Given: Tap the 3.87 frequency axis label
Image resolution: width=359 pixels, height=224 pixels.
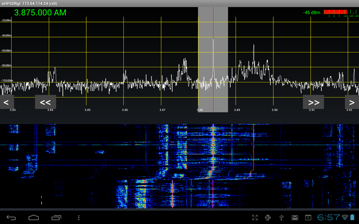Looking at the screenshot, I should 162,110.
